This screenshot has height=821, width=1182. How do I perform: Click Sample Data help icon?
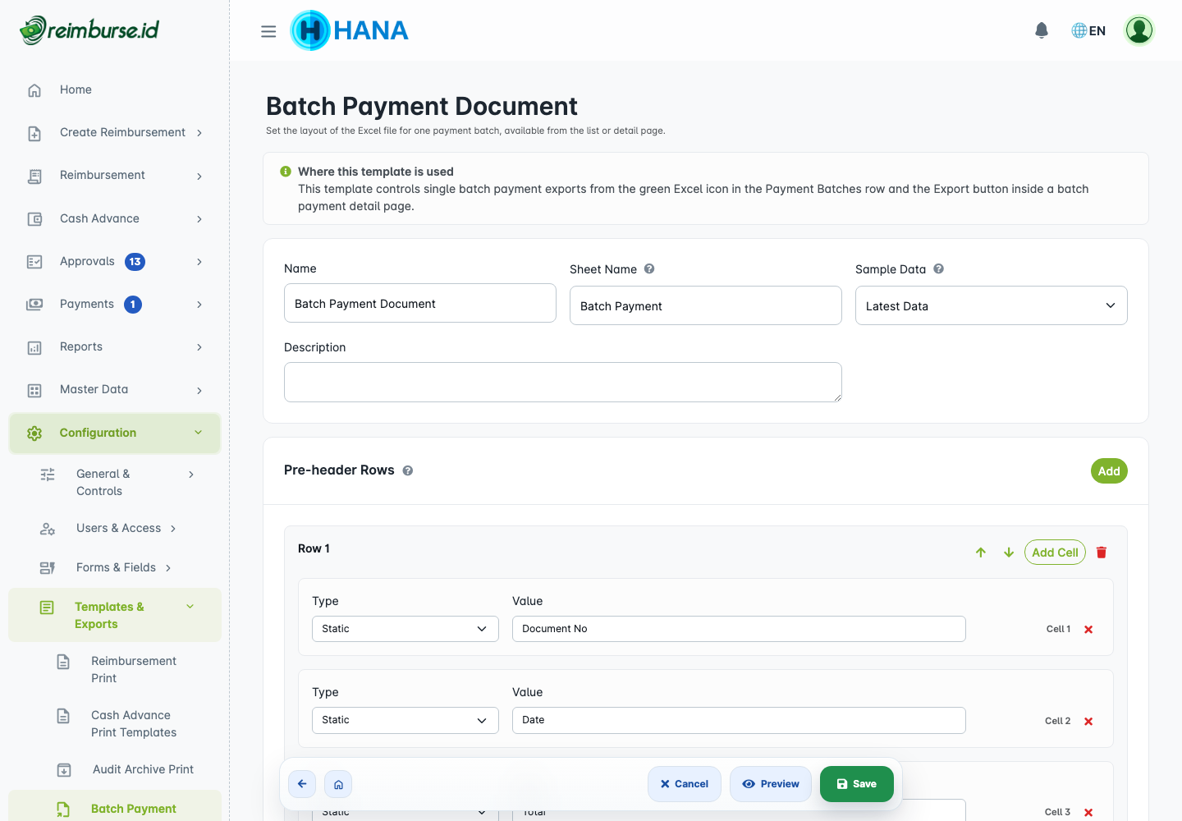[938, 268]
